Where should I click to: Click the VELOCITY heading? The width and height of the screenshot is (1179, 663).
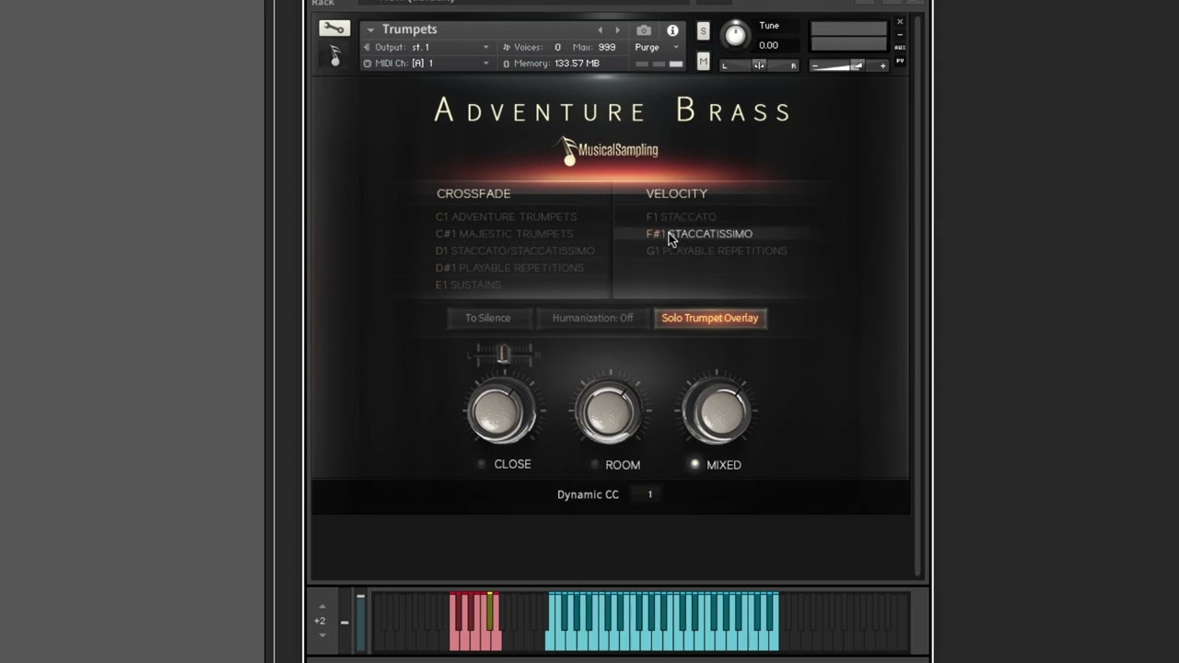click(677, 193)
